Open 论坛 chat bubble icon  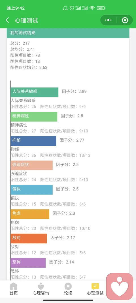(68, 286)
